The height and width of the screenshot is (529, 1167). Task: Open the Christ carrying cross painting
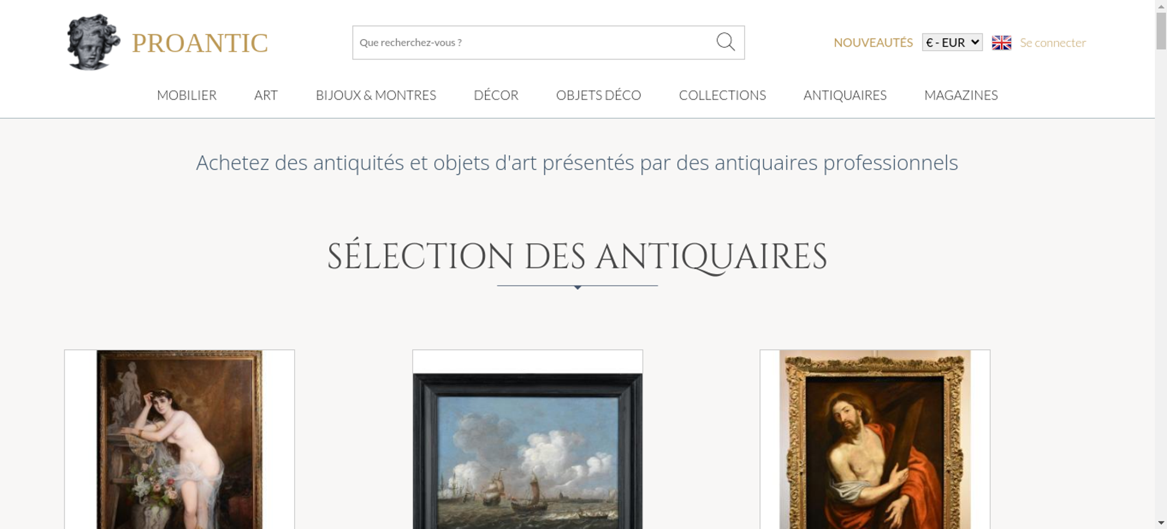click(x=875, y=439)
